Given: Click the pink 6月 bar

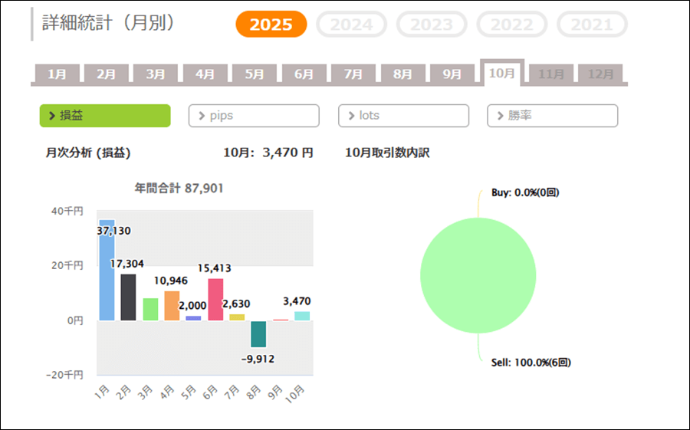Looking at the screenshot, I should [x=215, y=300].
